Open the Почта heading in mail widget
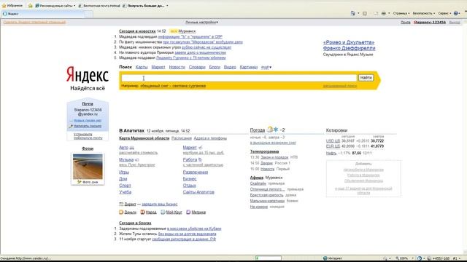 [x=88, y=103]
